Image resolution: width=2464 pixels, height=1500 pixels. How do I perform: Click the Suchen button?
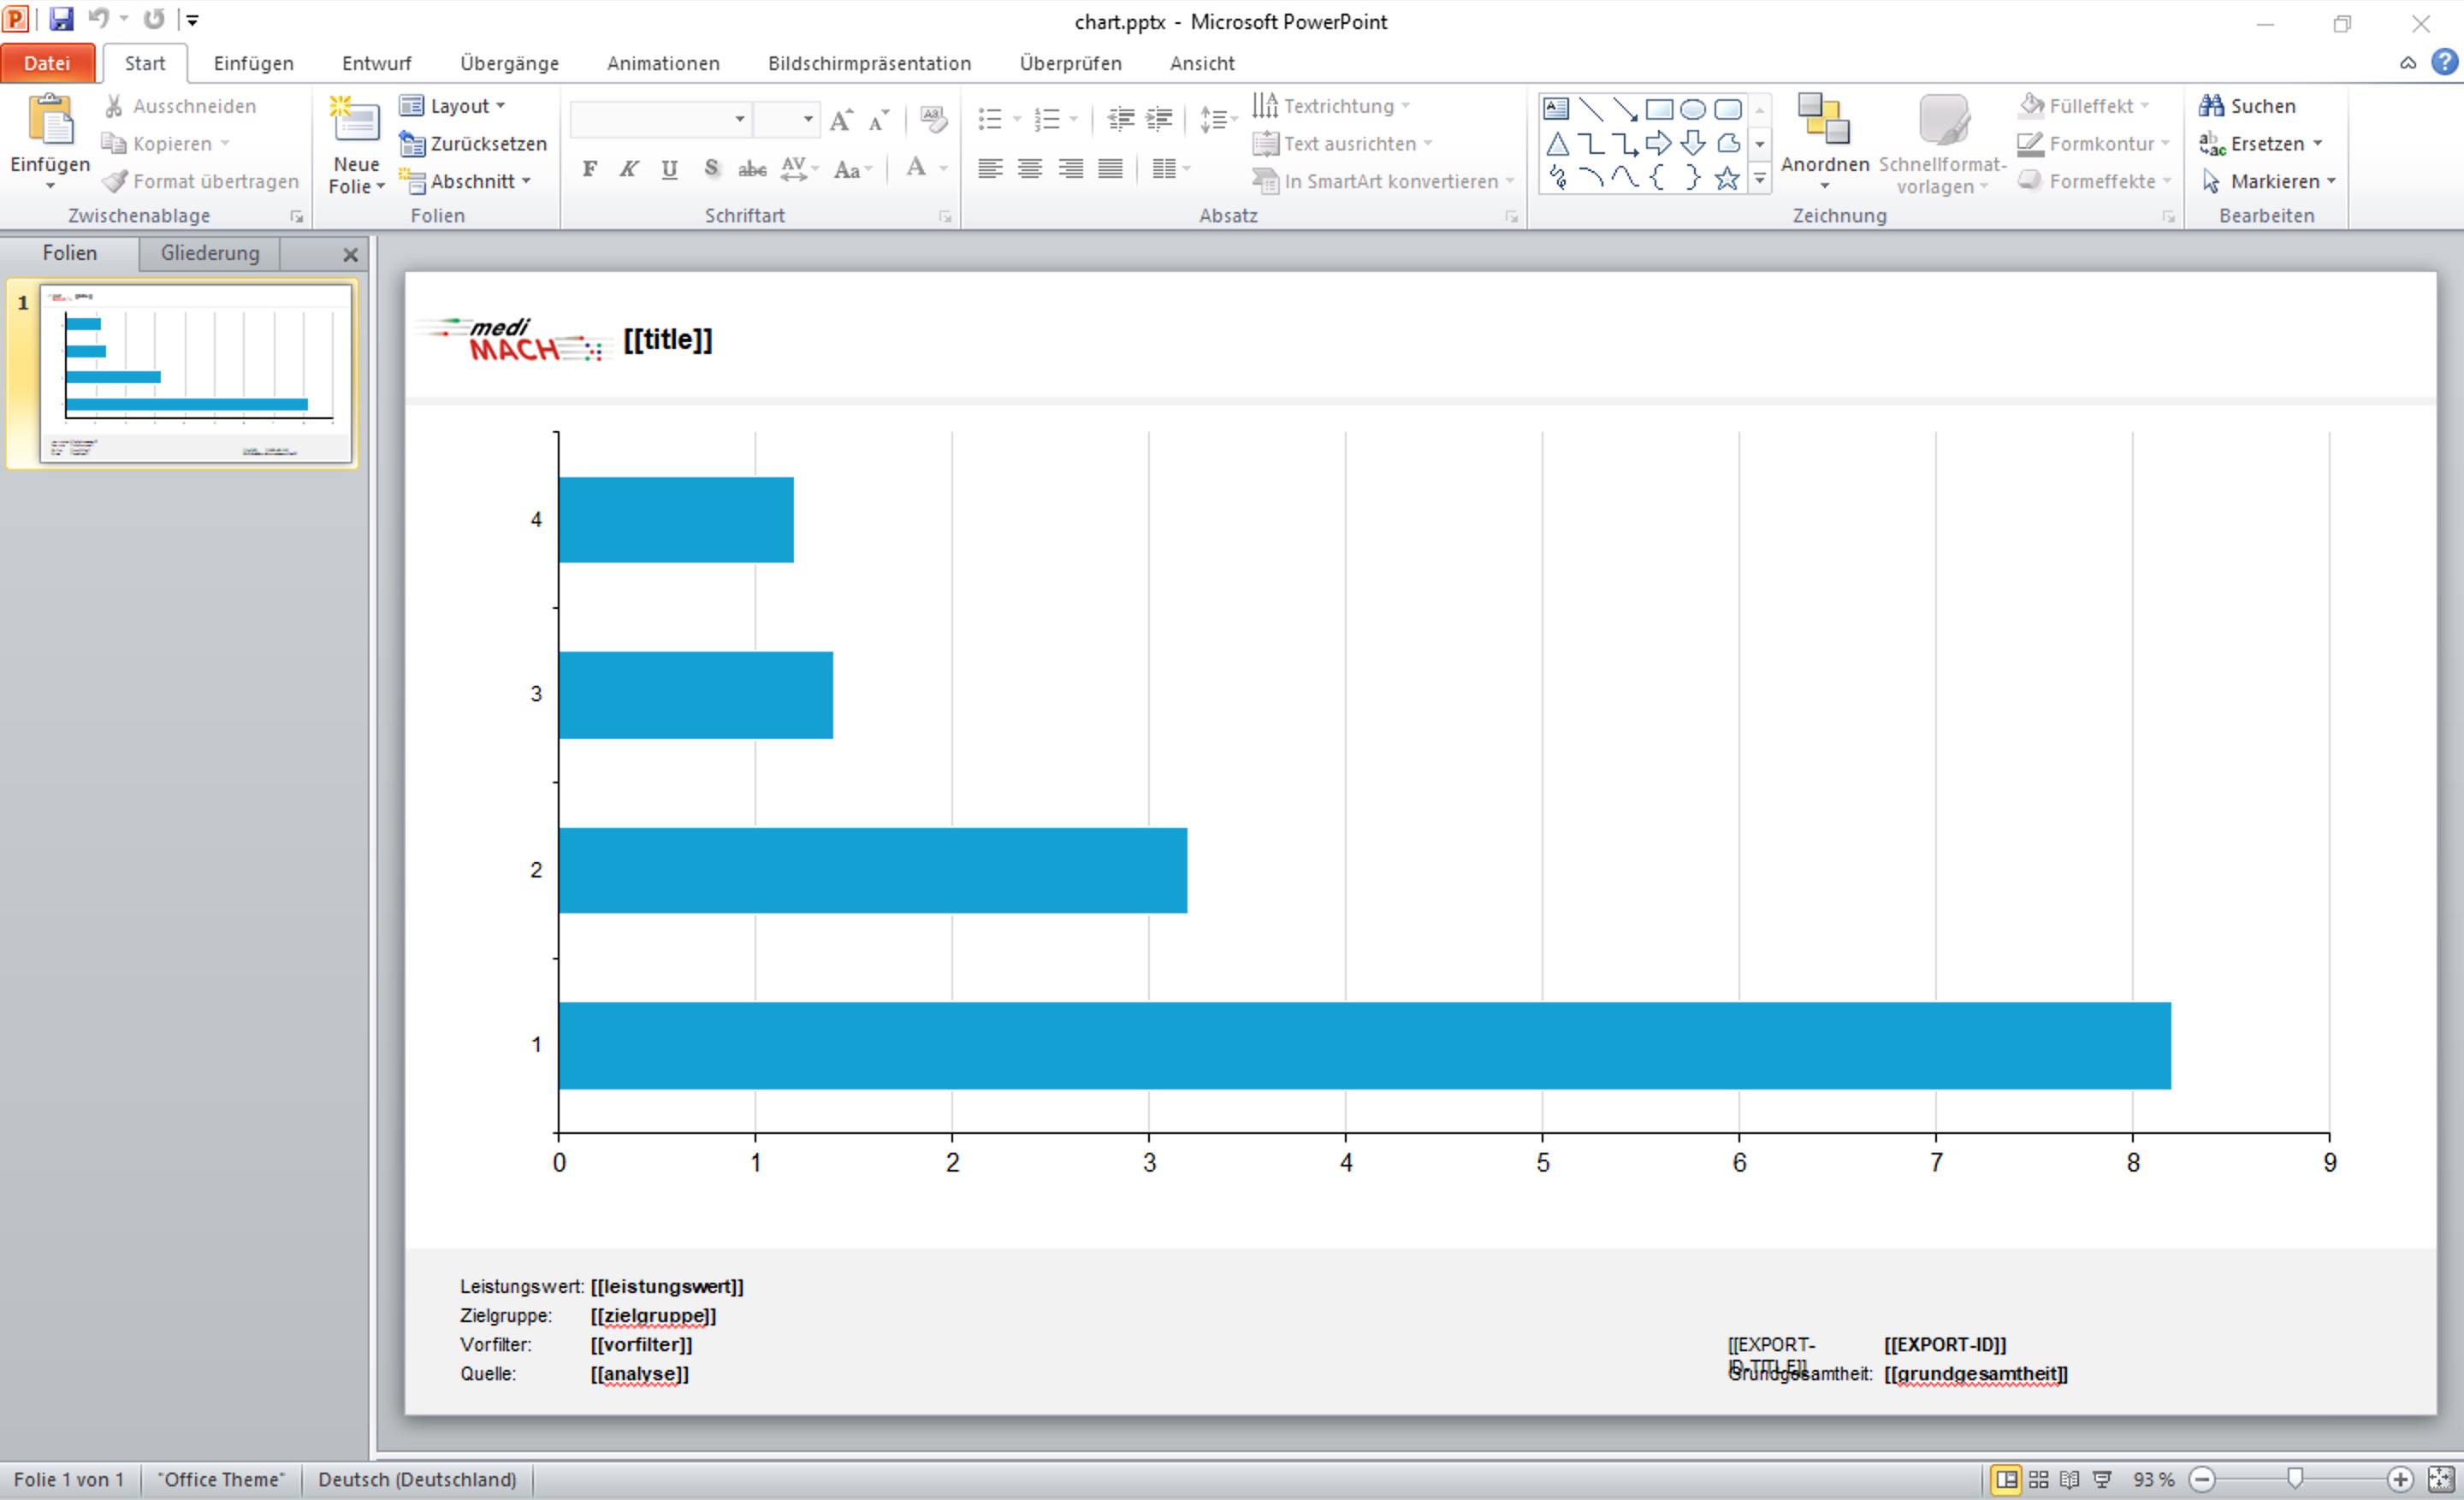[2247, 106]
